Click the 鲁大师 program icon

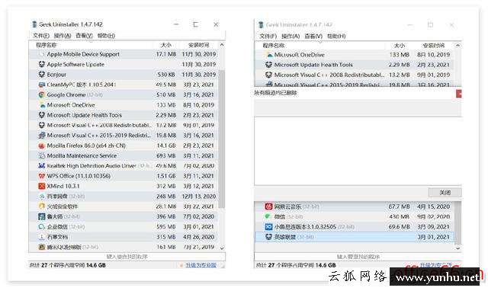pos(42,216)
